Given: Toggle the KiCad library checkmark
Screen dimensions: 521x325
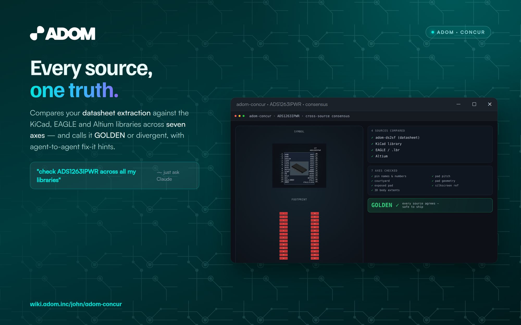Looking at the screenshot, I should click(x=372, y=144).
